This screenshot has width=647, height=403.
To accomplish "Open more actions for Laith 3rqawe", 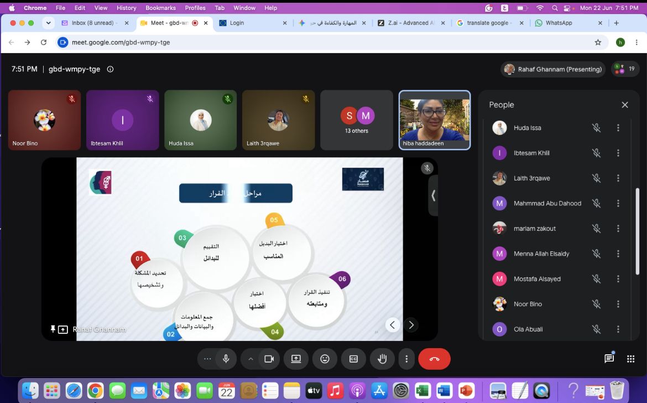I will click(618, 178).
